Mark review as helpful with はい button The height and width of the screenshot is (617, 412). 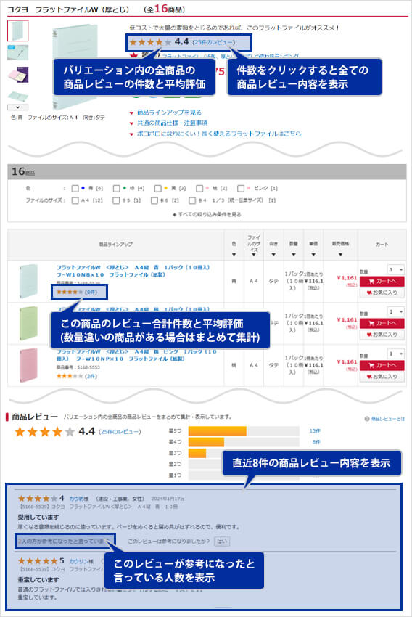[222, 542]
